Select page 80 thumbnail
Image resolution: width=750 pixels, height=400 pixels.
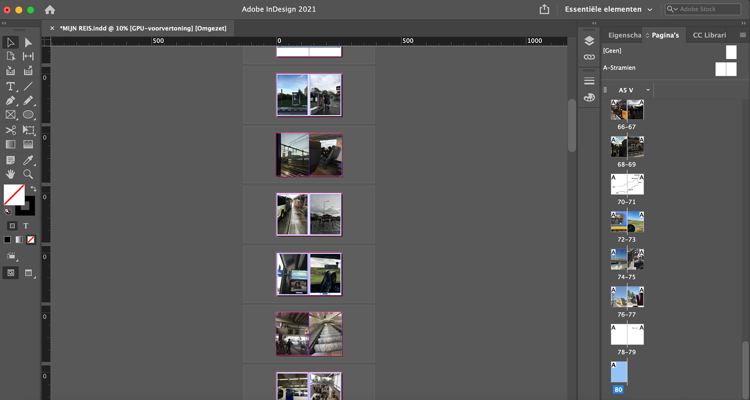pos(619,372)
